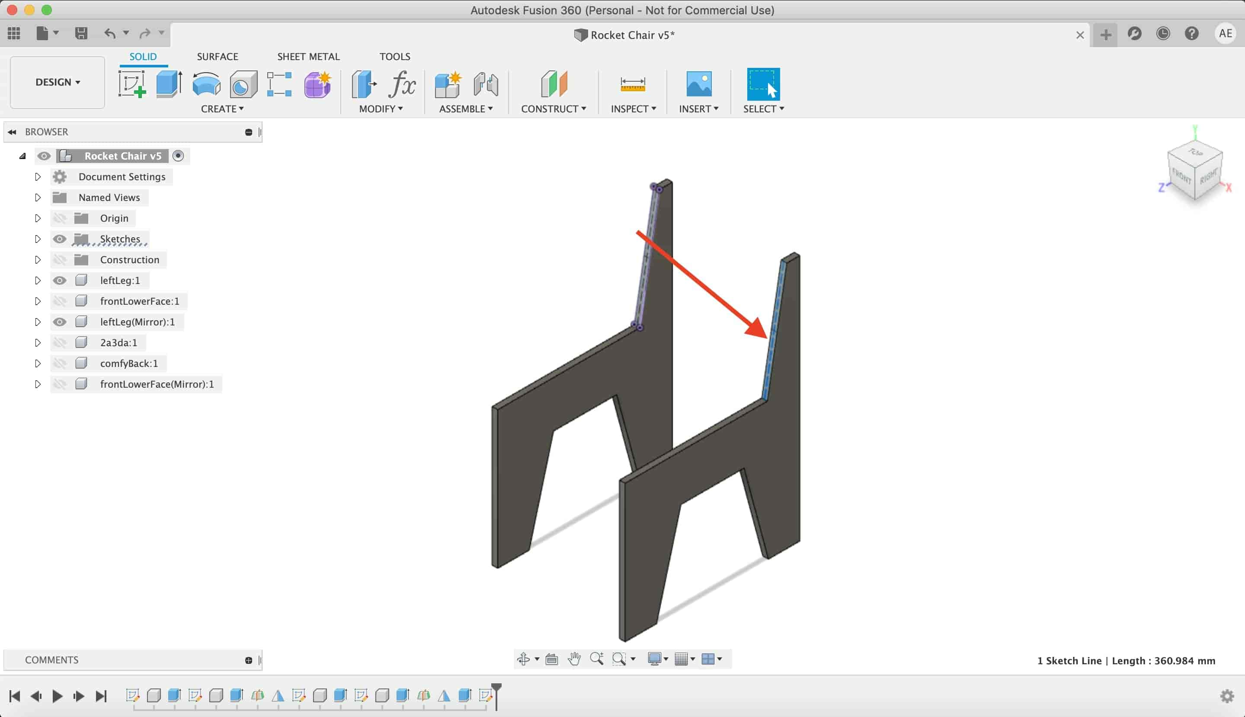Show the frontLowerFace(Mirror):1 component

coord(60,384)
